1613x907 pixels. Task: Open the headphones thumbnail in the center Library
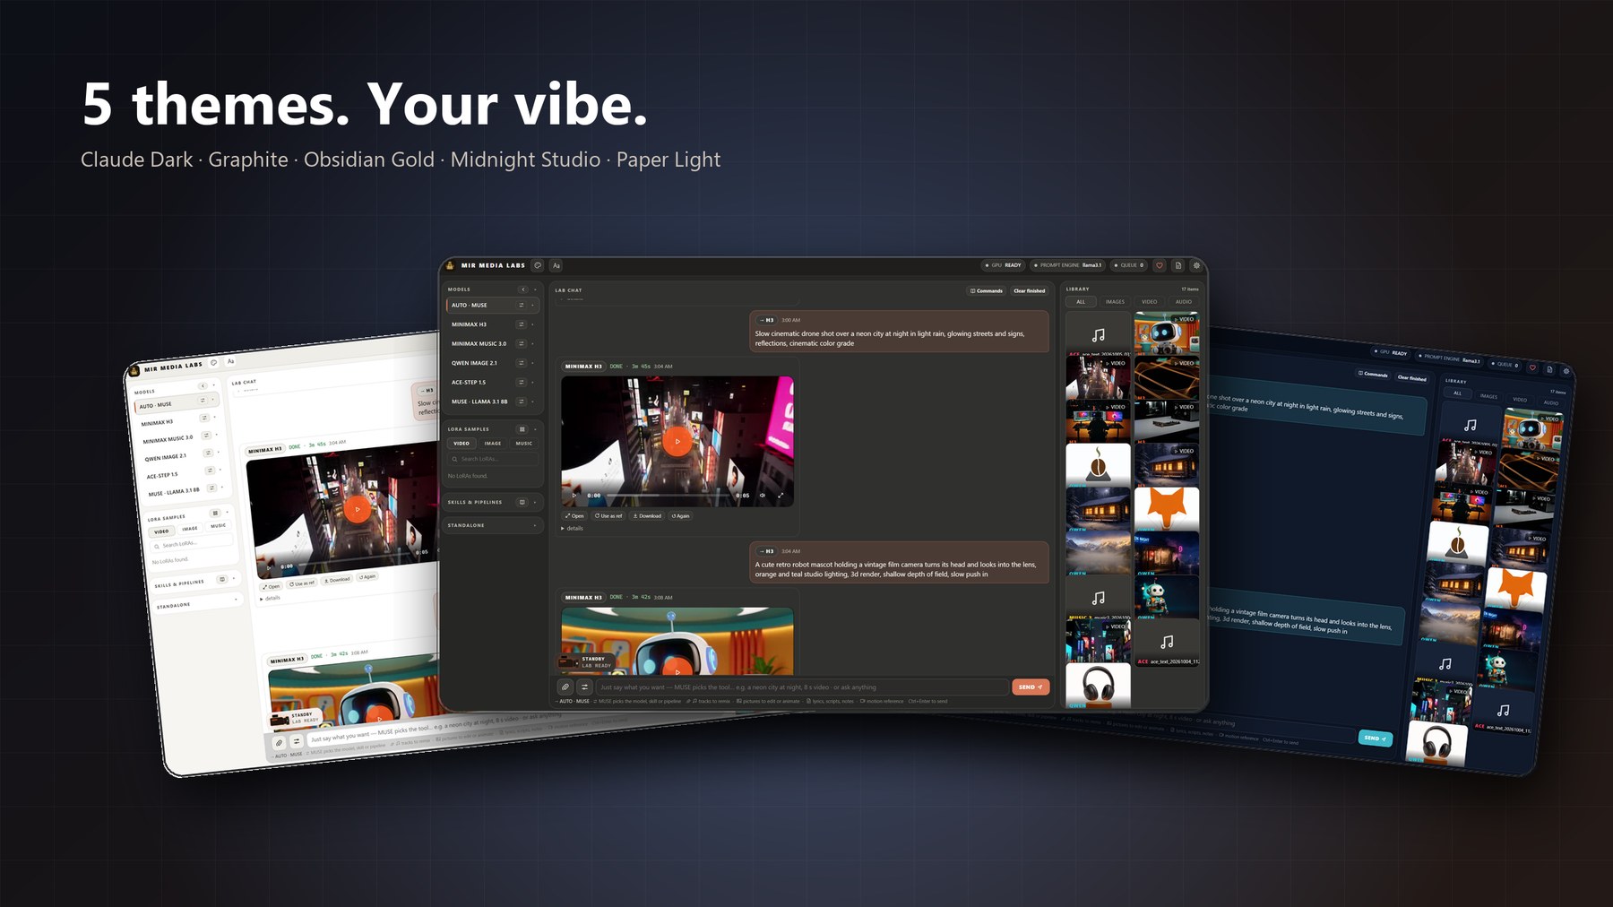coord(1098,687)
